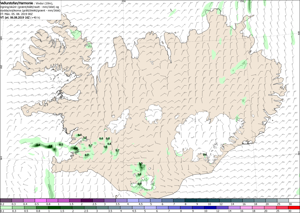Click the darkest purple swatch starting at 2, top legend row

(x=87, y=201)
